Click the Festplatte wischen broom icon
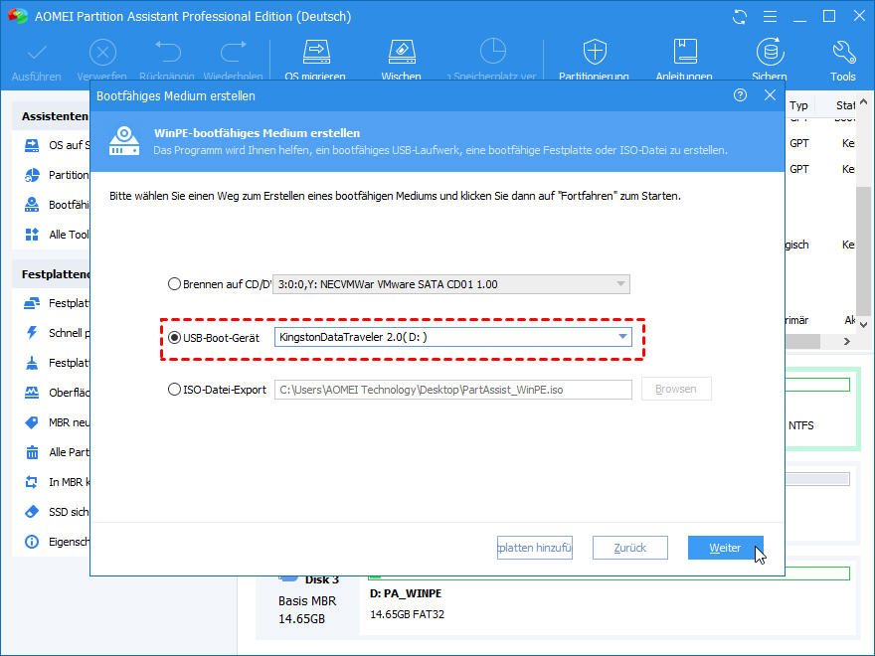Viewport: 875px width, 656px height. [32, 363]
